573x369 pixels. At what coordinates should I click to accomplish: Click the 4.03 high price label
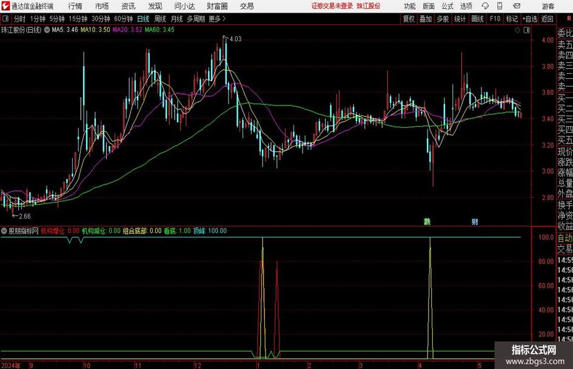click(236, 39)
